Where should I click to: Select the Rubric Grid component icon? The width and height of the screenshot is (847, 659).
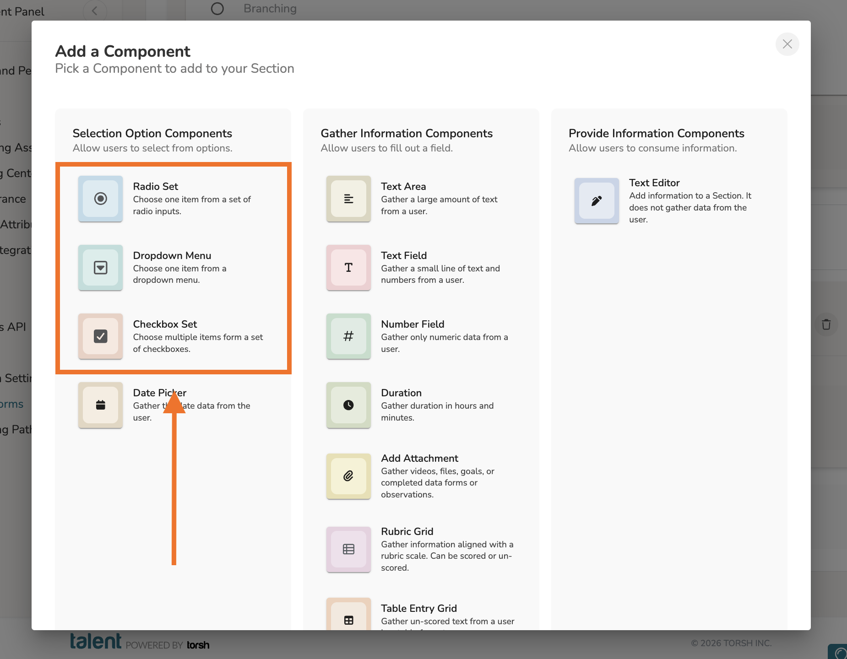tap(348, 549)
